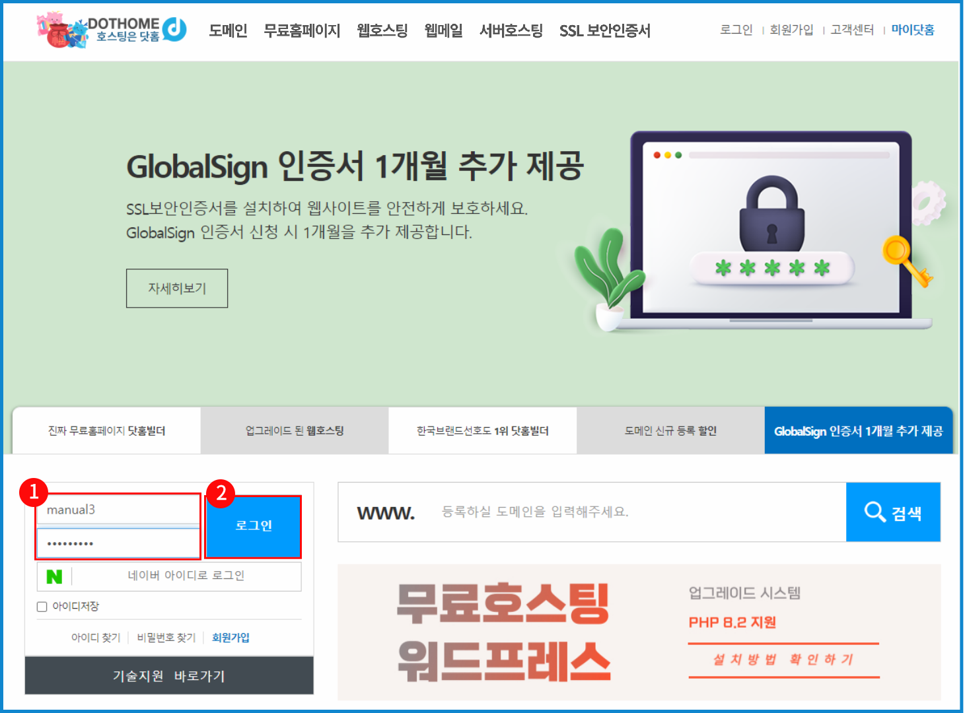Open 기술지원 바로가기 bar
Screen dimensions: 965x713
point(169,676)
